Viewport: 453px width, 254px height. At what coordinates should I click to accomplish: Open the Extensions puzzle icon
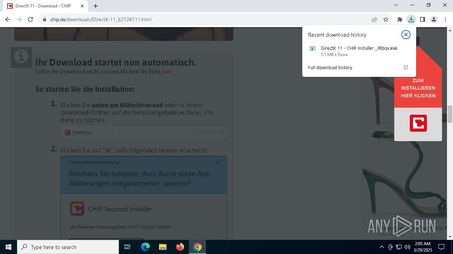pos(400,19)
